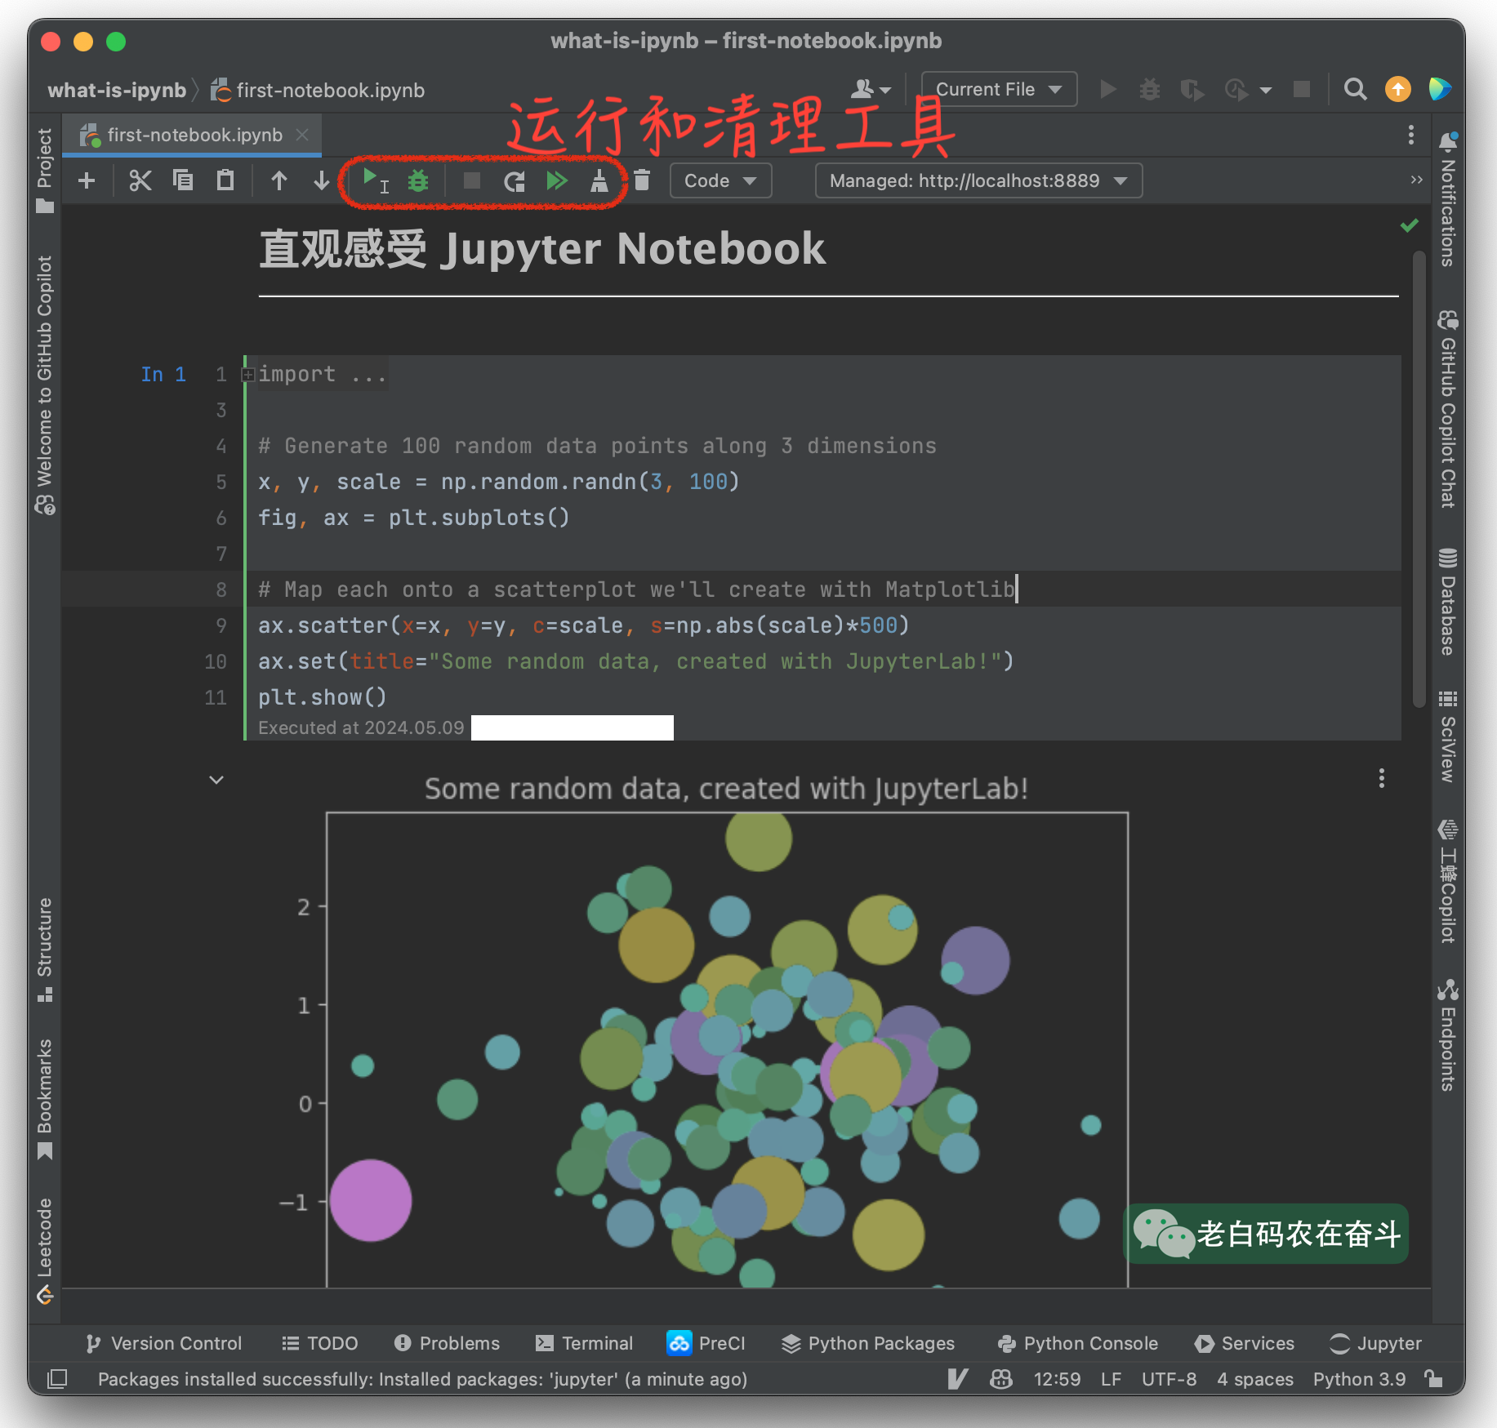Collapse the cell output chevron
The image size is (1497, 1428).
click(x=216, y=780)
